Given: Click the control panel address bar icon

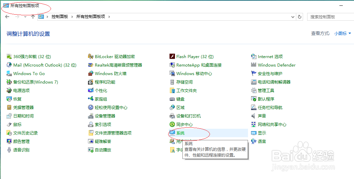Looking at the screenshot, I should pyautogui.click(x=41, y=17).
